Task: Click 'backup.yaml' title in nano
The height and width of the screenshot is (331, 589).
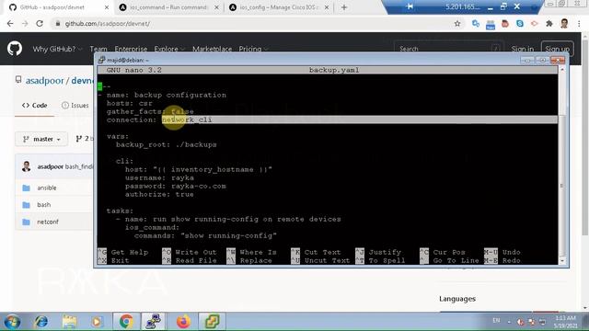Action: [x=334, y=70]
